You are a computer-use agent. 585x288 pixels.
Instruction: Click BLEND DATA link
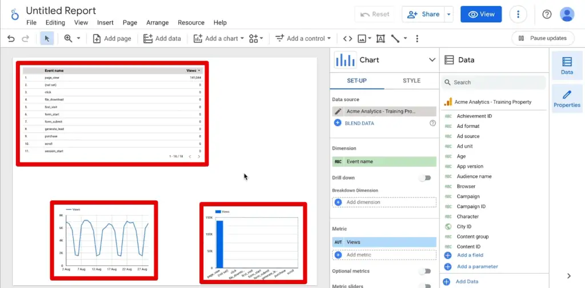tap(359, 123)
